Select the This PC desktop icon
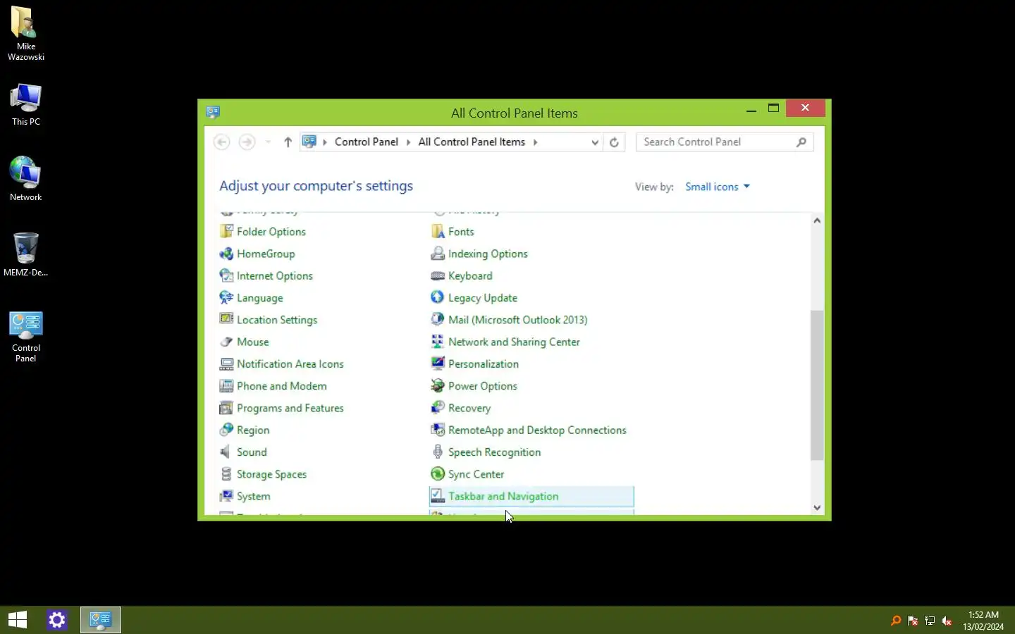This screenshot has height=634, width=1015. (x=26, y=104)
